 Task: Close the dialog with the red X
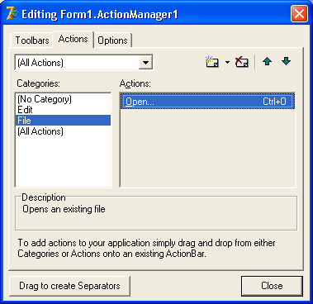tap(299, 13)
